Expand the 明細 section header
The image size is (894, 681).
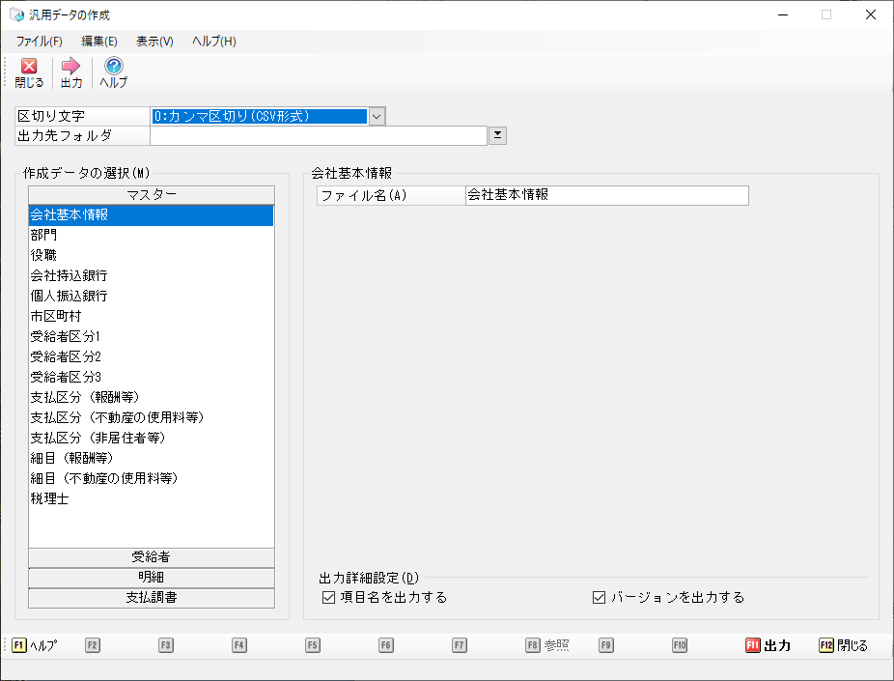(152, 578)
